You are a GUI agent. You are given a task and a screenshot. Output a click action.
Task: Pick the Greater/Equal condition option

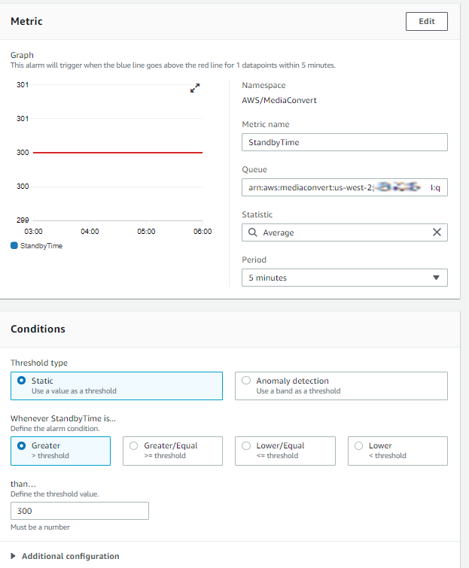pos(133,445)
